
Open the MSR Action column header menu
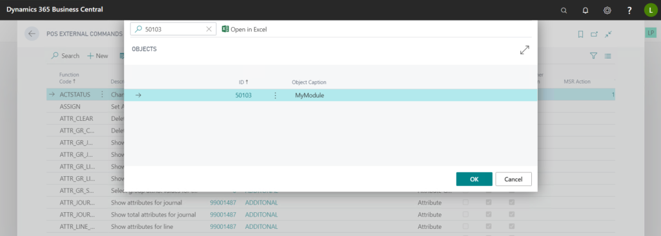(x=577, y=82)
